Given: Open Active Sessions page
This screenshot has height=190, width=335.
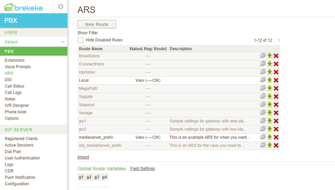Looking at the screenshot, I should (19, 145).
